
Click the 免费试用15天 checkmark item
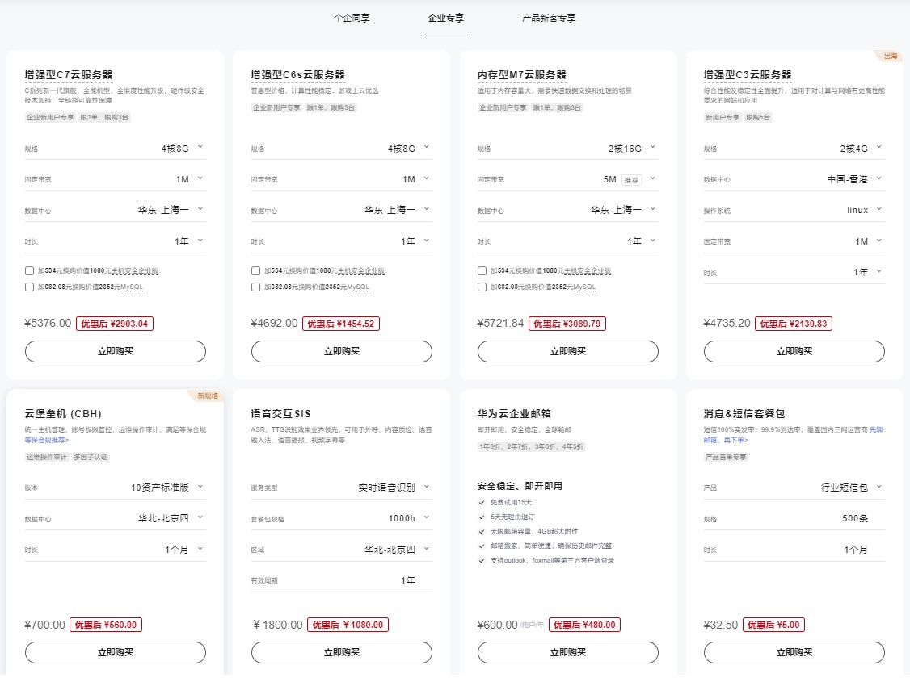point(505,502)
